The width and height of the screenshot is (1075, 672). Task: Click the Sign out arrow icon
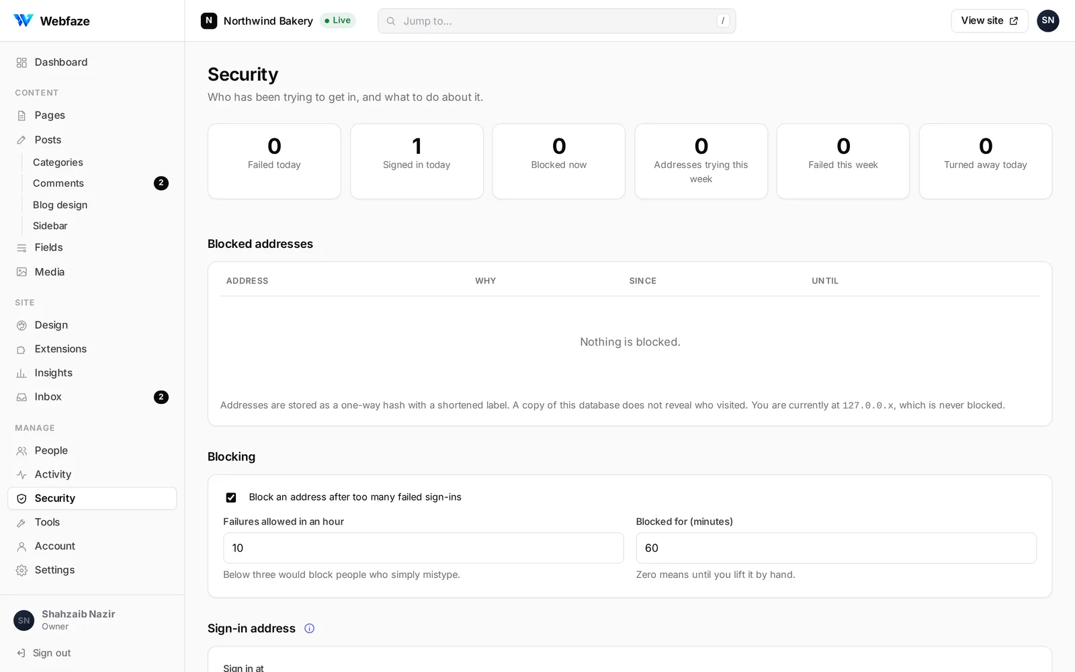[21, 653]
